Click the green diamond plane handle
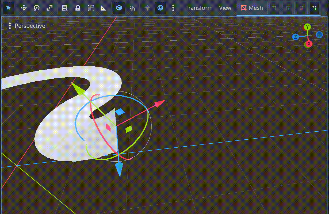This screenshot has height=214, width=329. pyautogui.click(x=129, y=129)
